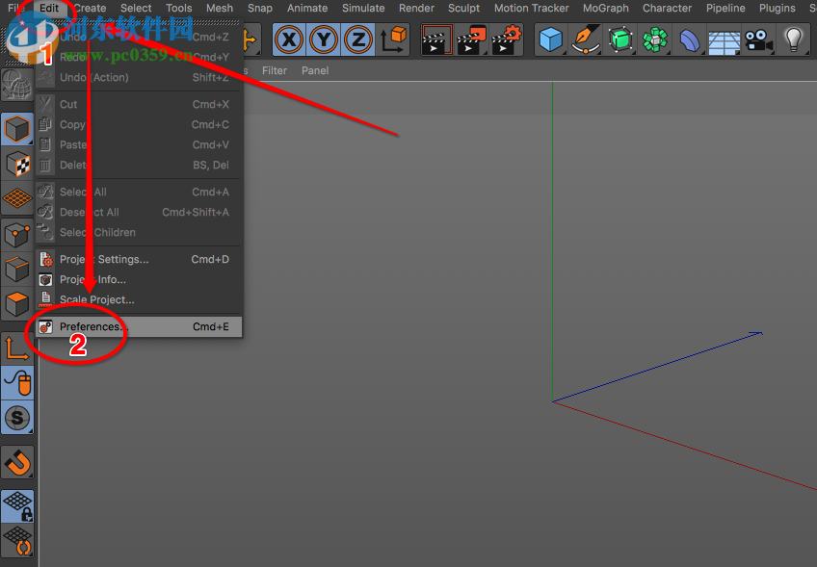Open Project Settings... menu entry
The height and width of the screenshot is (567, 817).
click(x=104, y=260)
